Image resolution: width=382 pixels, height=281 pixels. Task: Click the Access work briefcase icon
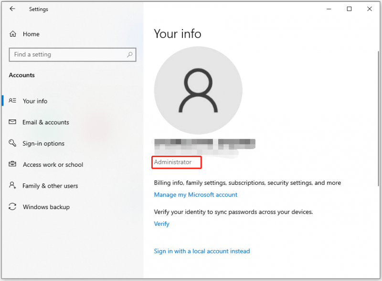click(12, 164)
